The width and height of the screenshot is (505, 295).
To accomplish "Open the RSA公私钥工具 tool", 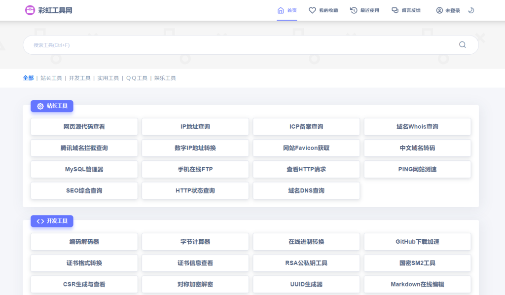I will click(306, 263).
